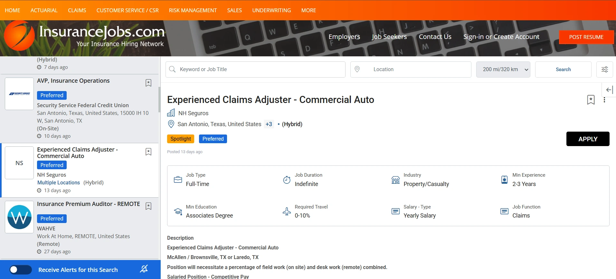
Task: Click the Contact Us link
Action: (435, 37)
